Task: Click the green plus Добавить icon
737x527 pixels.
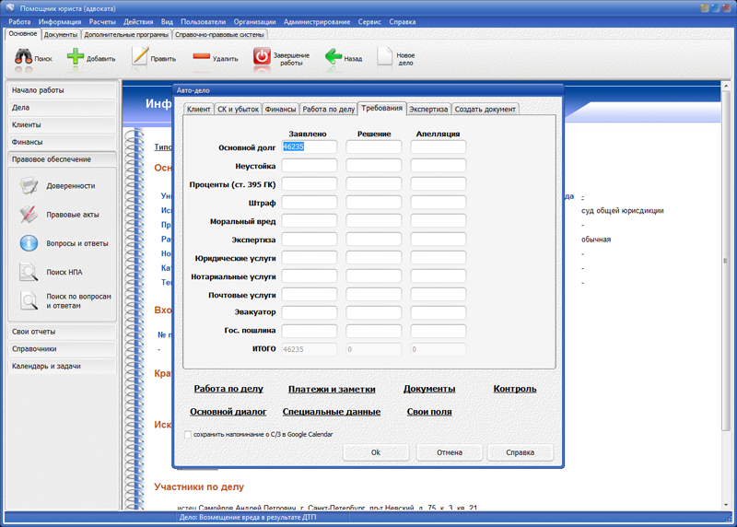Action: 76,57
